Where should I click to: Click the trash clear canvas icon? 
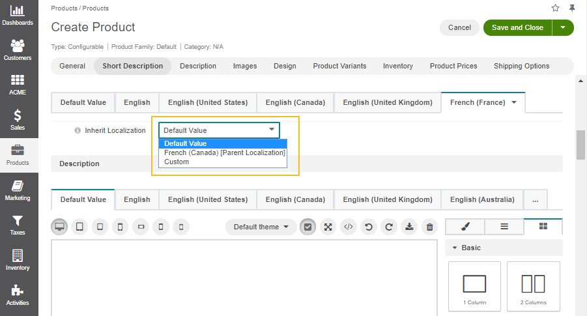pos(429,227)
